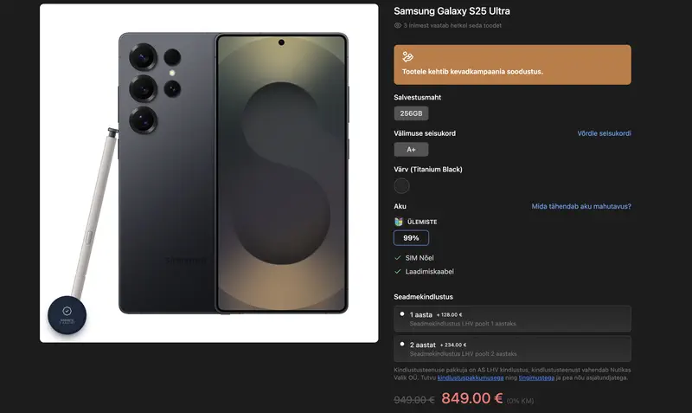Click the checkmark icon next to Laadimiskaabel
Screen dimensions: 692x413
pos(398,271)
